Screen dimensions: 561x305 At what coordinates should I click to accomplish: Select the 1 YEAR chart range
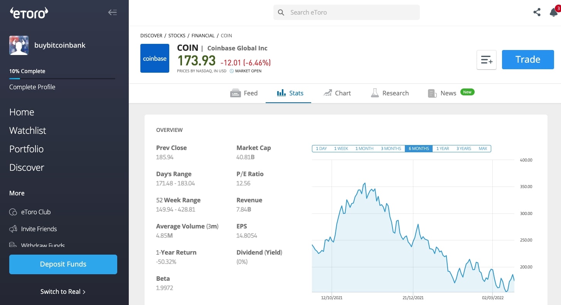443,148
